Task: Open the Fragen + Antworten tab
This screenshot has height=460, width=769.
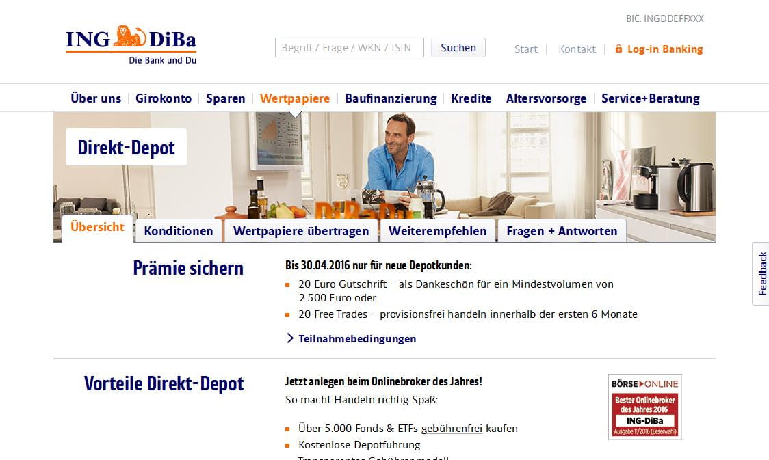Action: (562, 231)
